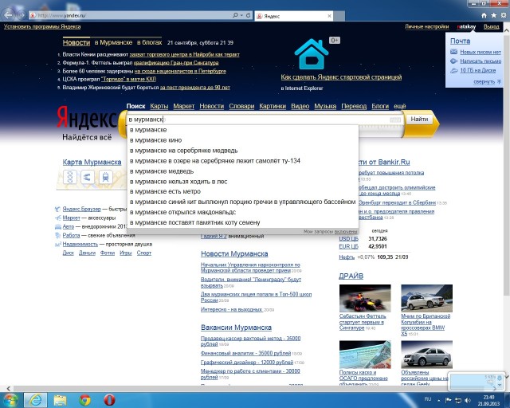The width and height of the screenshot is (510, 408).
Task: Open Личные настройки link
Action: (x=427, y=26)
